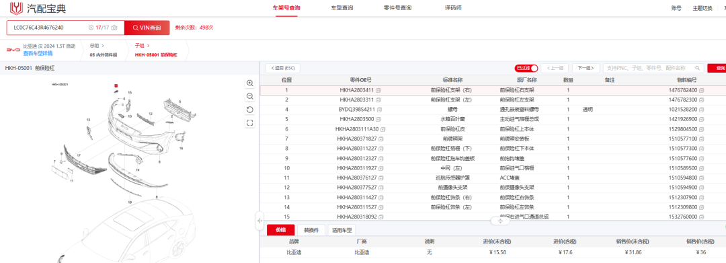The height and width of the screenshot is (263, 726).
Task: Click the search magnifier in parts filter box
Action: 698,68
